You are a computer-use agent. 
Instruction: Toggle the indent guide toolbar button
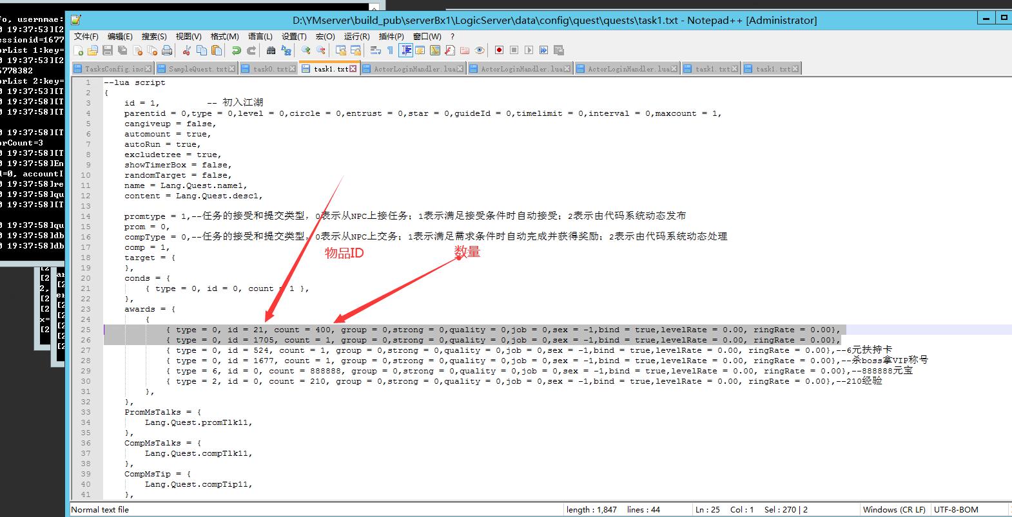pos(406,50)
